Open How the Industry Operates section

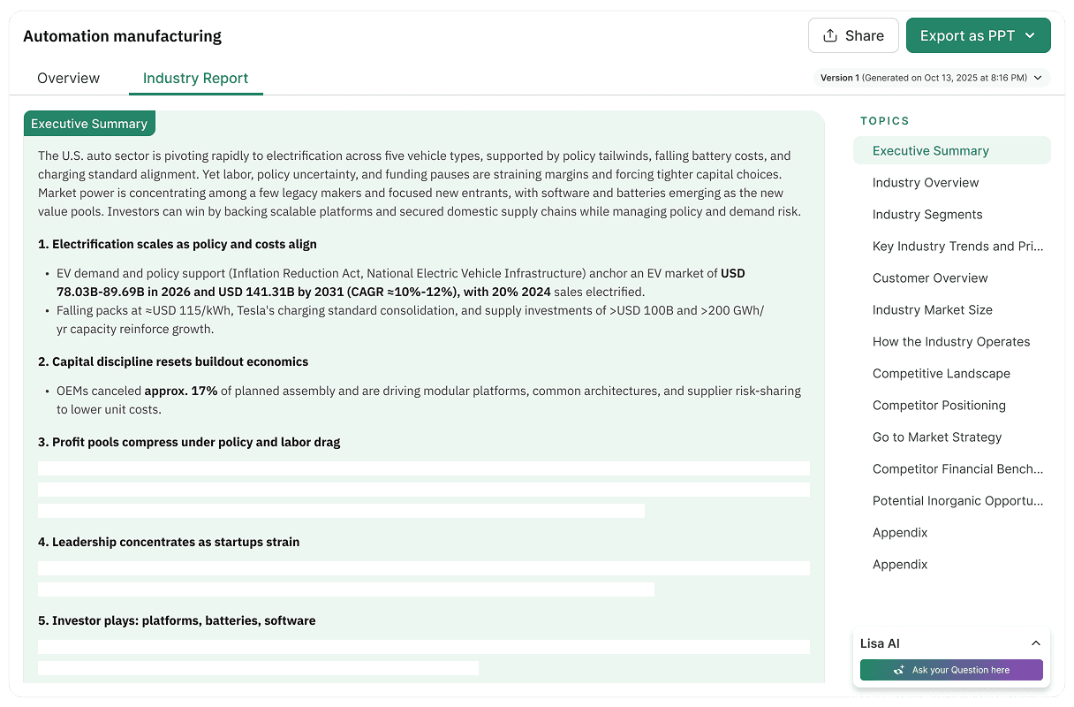(x=951, y=341)
